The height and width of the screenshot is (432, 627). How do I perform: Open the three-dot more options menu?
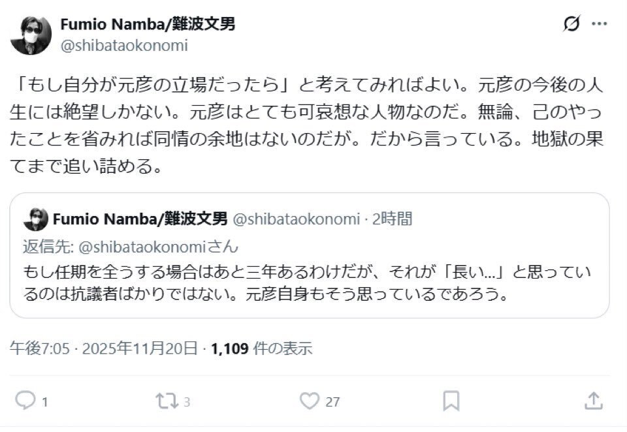tap(599, 24)
